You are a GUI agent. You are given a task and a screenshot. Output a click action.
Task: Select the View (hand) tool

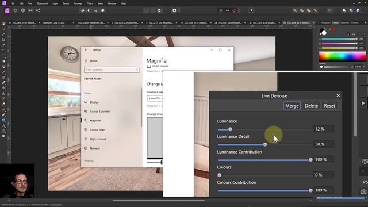pyautogui.click(x=3, y=24)
